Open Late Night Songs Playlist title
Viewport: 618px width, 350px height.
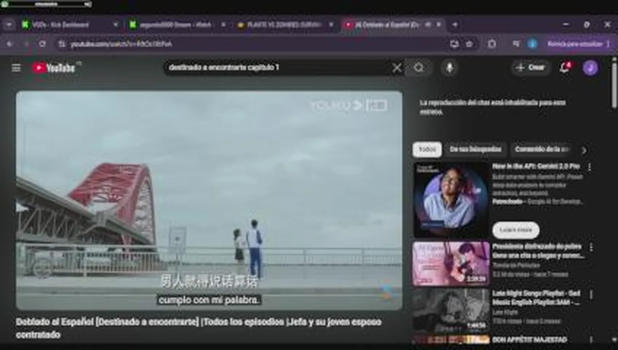tap(536, 298)
